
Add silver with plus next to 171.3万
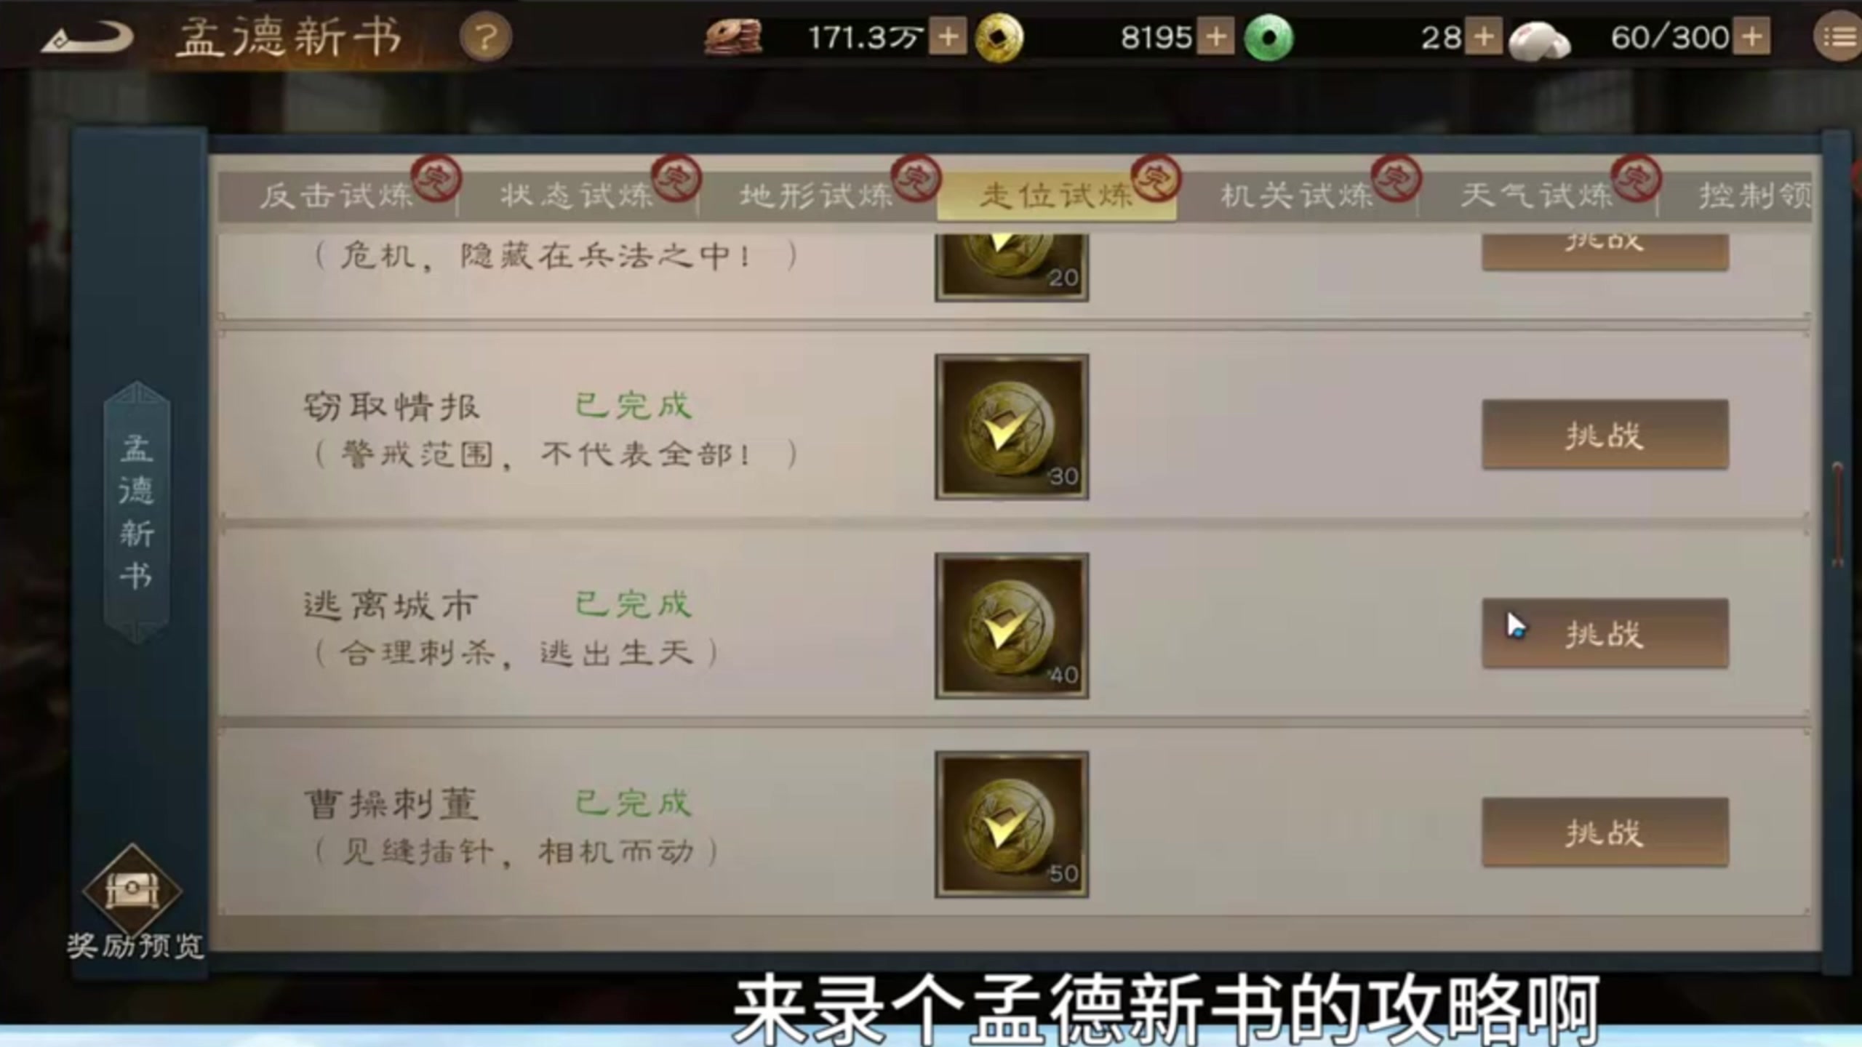pos(948,37)
